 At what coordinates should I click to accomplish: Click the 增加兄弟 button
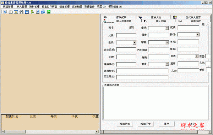(125, 124)
